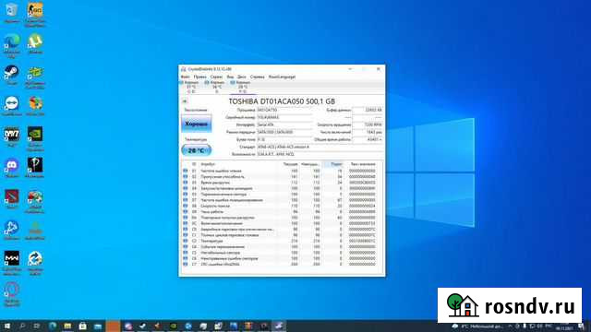Screen dimensions: 591x332
Task: Open the TeamViewer desktop shortcut
Action: (12, 106)
